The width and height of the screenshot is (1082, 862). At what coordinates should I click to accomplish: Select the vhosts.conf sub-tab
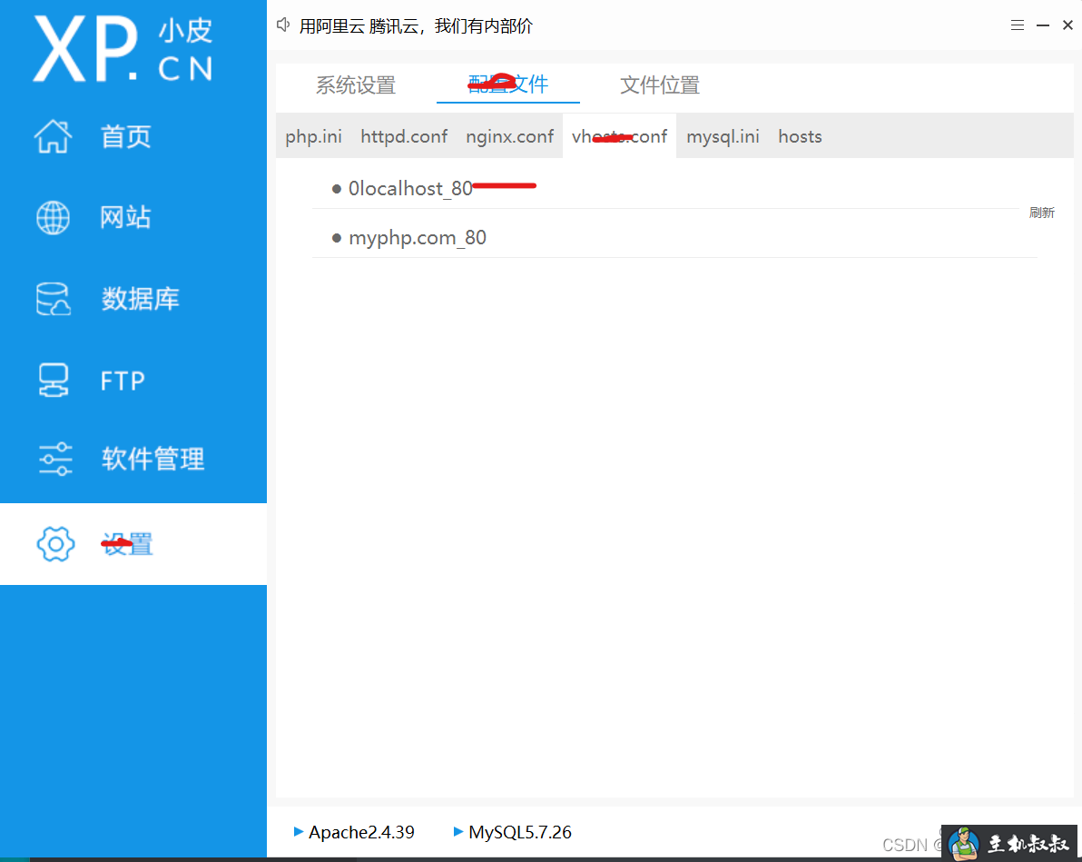[x=620, y=136]
